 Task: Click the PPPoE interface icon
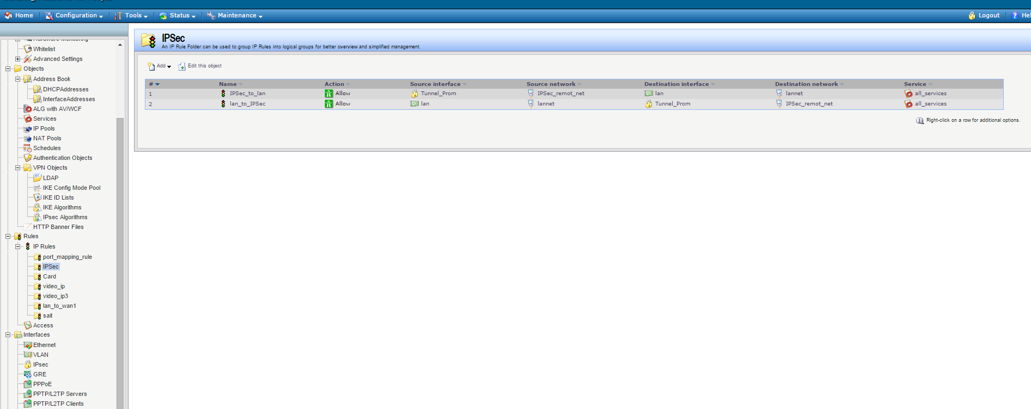tap(28, 384)
